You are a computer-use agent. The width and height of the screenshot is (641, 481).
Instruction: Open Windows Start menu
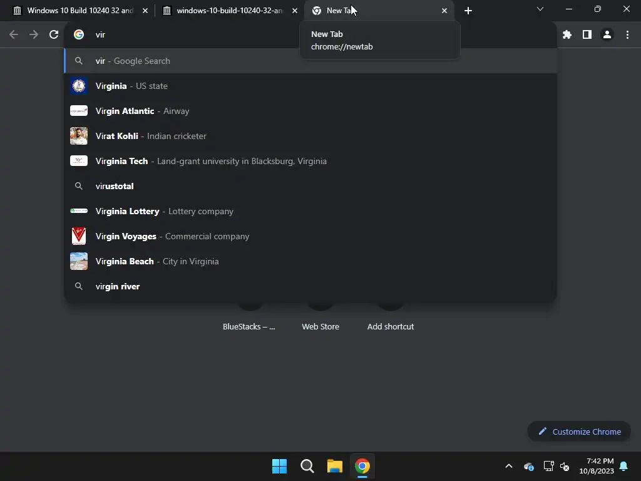[280, 466]
